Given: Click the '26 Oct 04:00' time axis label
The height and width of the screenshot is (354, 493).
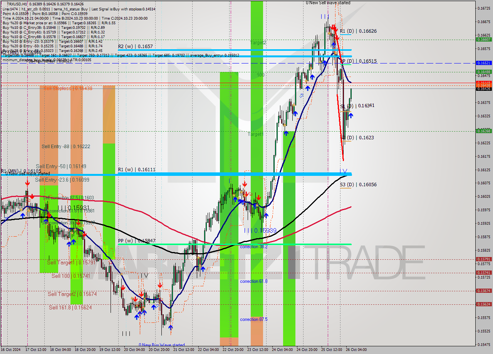Looking at the screenshot, I should (356, 350).
